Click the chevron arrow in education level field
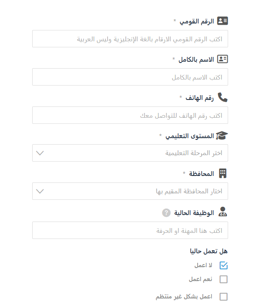This screenshot has height=308, width=276. click(40, 153)
